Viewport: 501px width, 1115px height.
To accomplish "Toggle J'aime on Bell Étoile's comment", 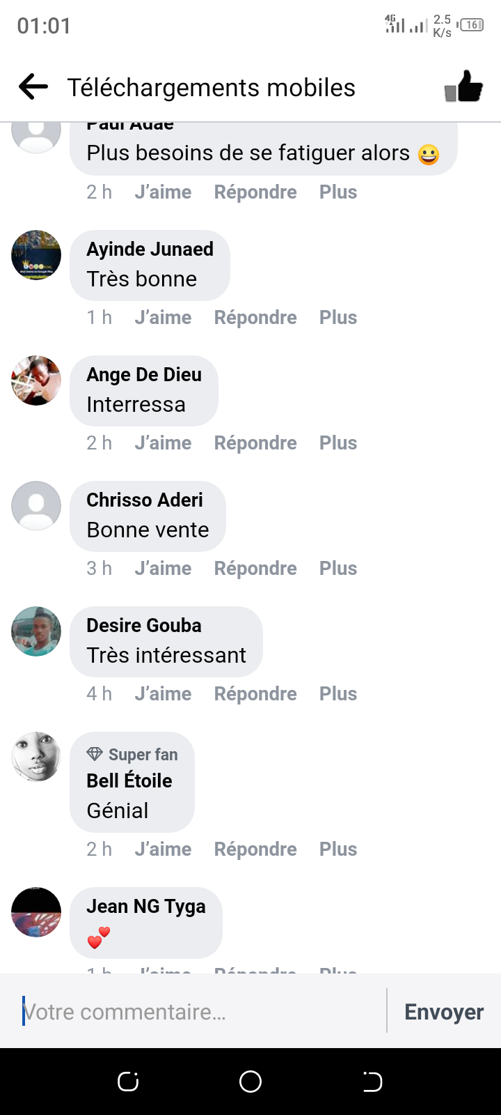I will pyautogui.click(x=163, y=849).
